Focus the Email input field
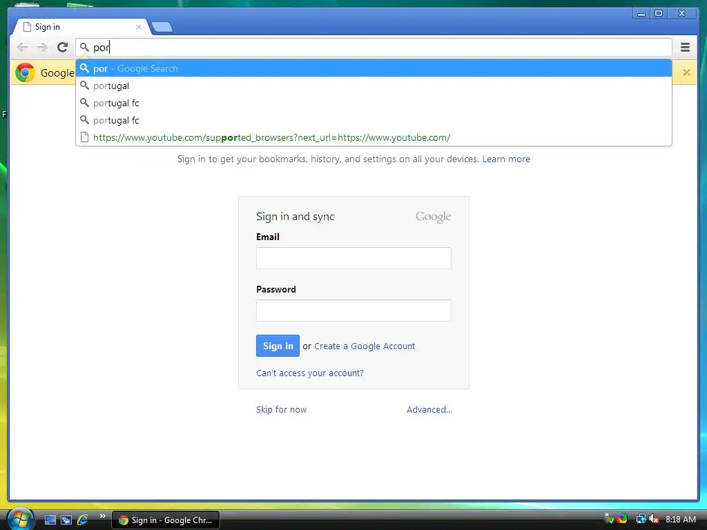 pos(353,258)
